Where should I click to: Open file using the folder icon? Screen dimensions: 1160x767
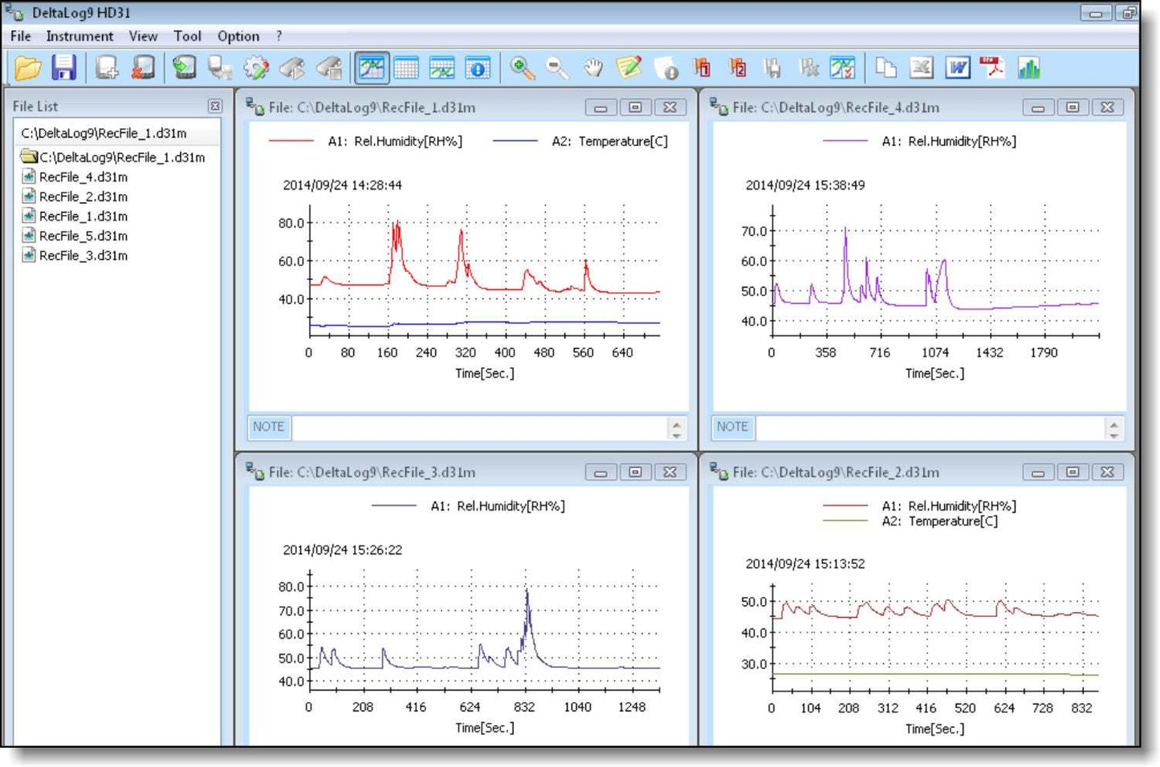[x=28, y=68]
